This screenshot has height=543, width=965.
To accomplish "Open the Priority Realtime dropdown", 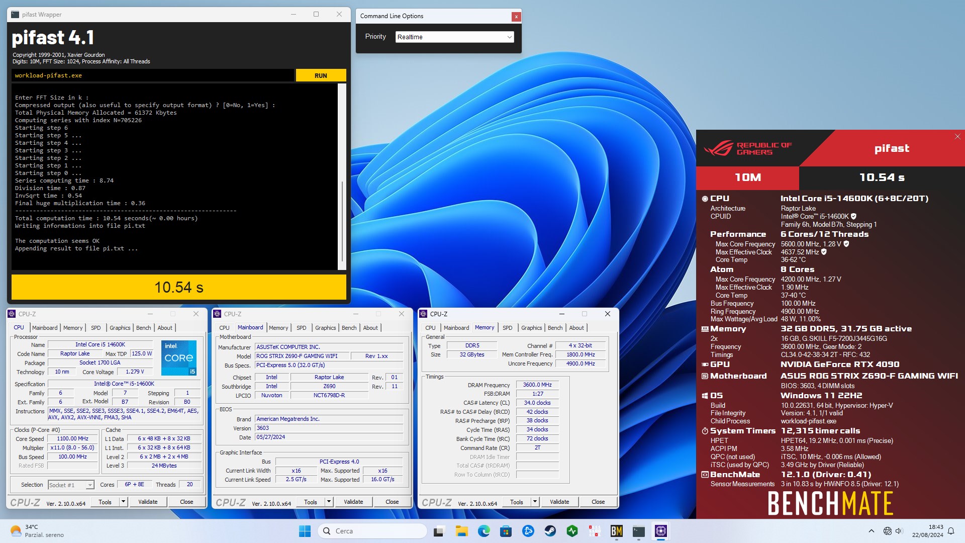I will pyautogui.click(x=454, y=37).
